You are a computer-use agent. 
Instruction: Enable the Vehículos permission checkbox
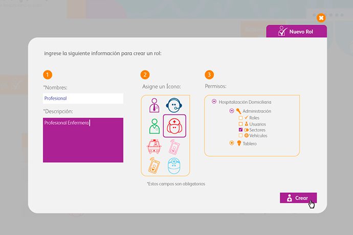point(240,135)
